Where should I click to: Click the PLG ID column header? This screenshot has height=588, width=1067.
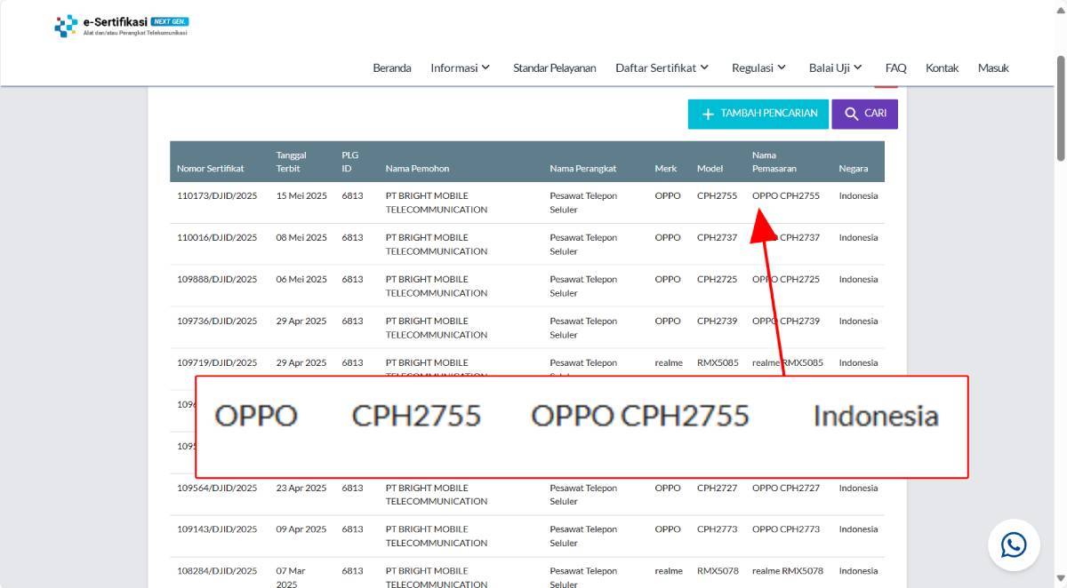point(350,162)
